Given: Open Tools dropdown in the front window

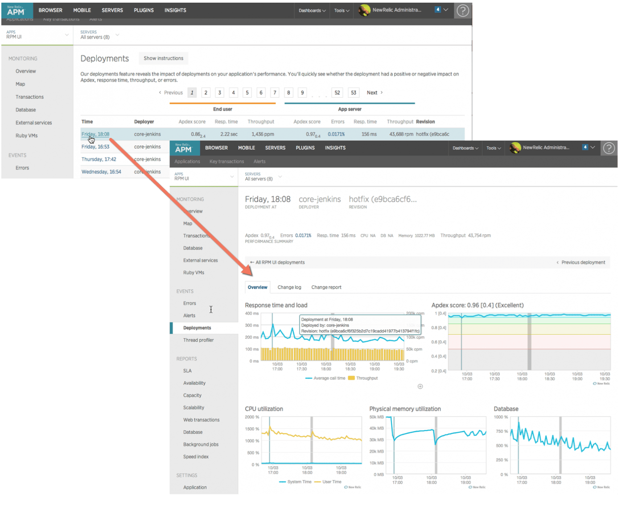Looking at the screenshot, I should tap(494, 148).
